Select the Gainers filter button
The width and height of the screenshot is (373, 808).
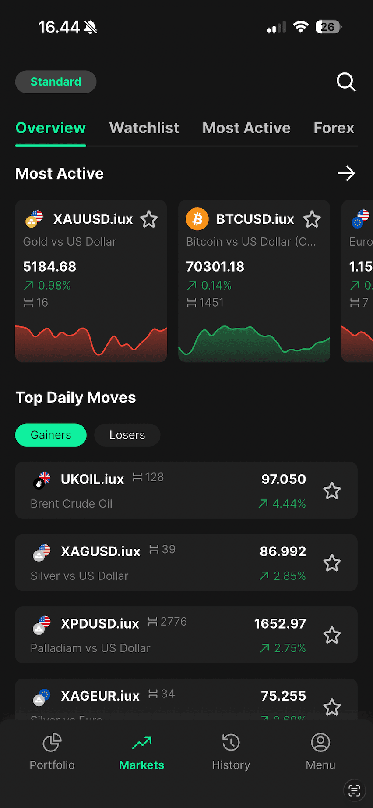click(51, 435)
